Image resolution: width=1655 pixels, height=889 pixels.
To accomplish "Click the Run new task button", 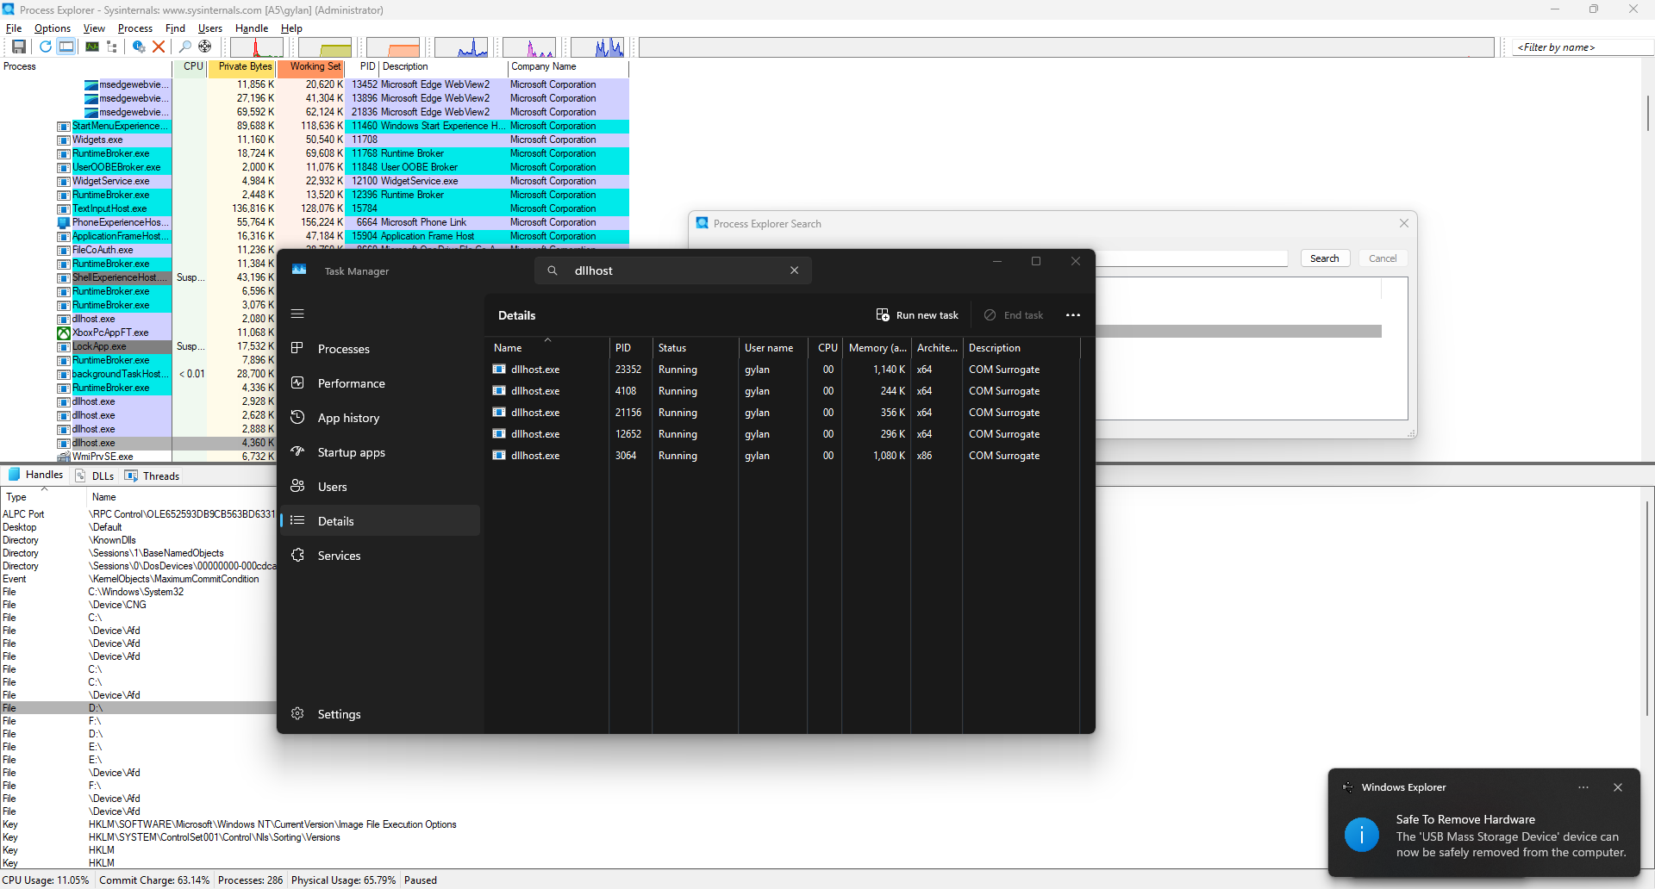I will pyautogui.click(x=917, y=315).
